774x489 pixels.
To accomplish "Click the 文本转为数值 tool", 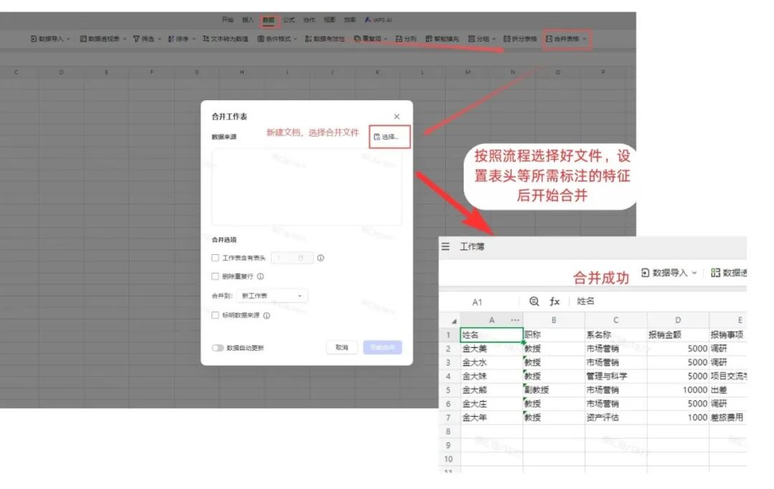I will pos(226,39).
